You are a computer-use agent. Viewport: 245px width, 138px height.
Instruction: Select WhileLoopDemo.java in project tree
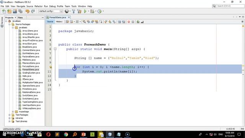(x=31, y=108)
